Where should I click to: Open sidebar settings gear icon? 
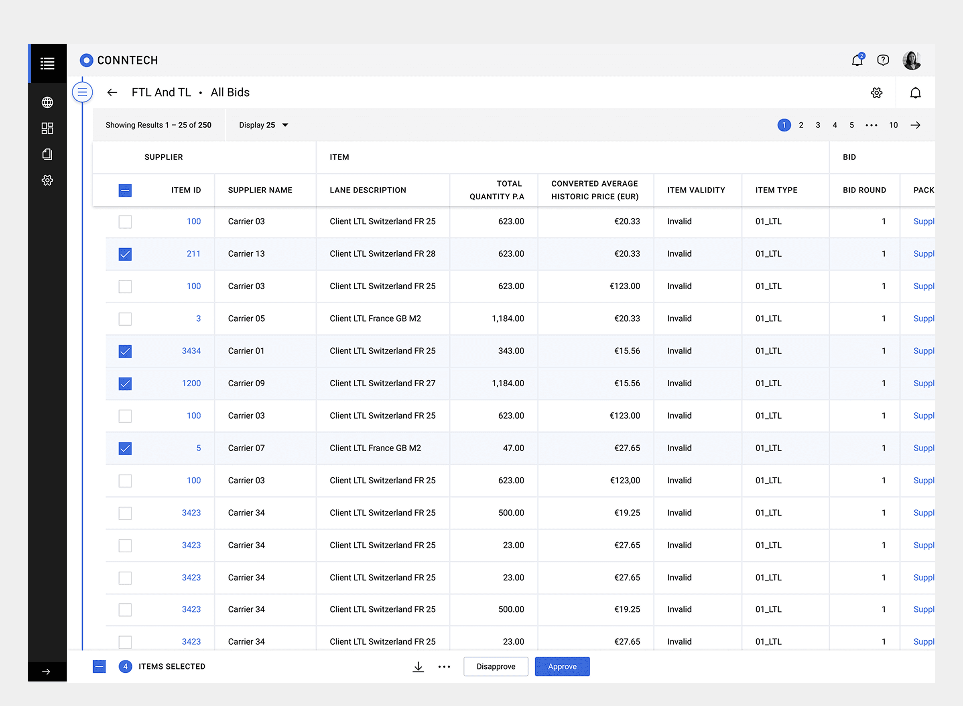click(x=47, y=180)
